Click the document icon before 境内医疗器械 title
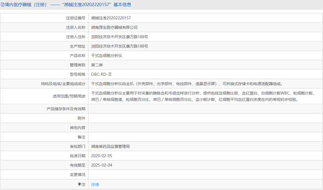The width and height of the screenshot is (323, 190). (3, 5)
